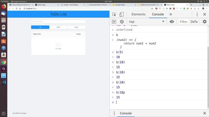The image size is (209, 117).
Task: Open WebStorm from the dock
Action: [4, 76]
